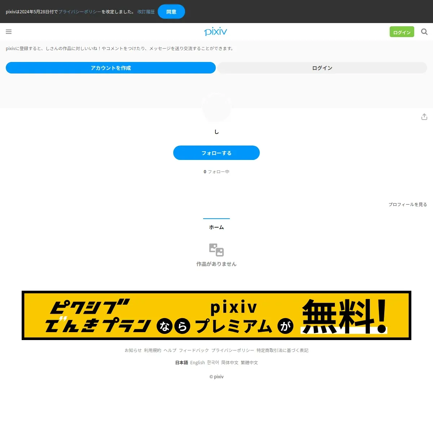Open the プライバシーポリシー link in top notice
The width and height of the screenshot is (433, 433).
[80, 12]
